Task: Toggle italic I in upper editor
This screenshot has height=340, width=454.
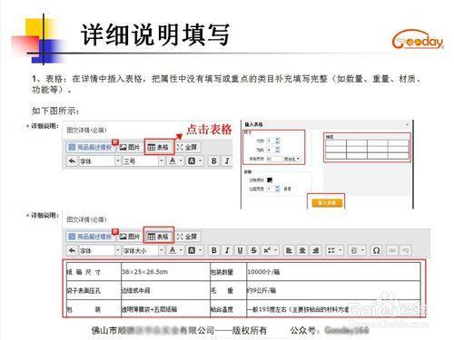Action: click(x=227, y=161)
